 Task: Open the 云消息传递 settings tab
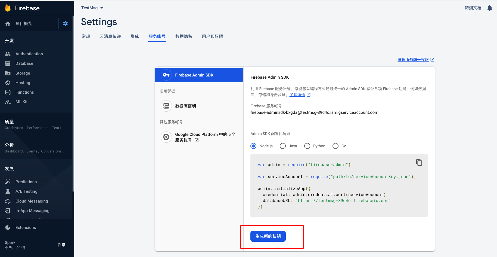[x=110, y=36]
